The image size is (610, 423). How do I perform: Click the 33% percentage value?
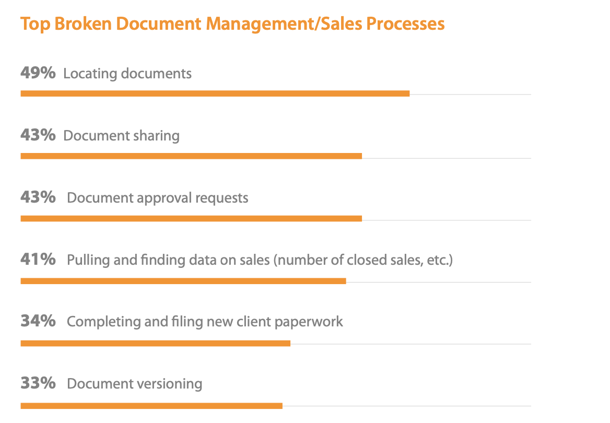[x=38, y=383]
